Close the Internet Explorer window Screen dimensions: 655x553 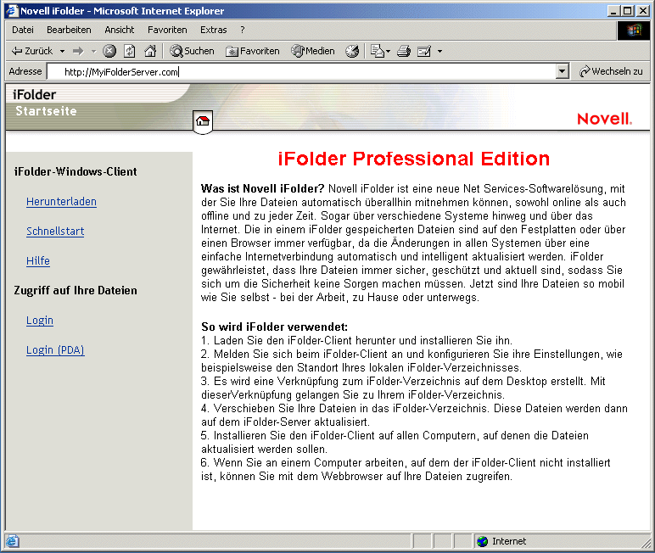(x=643, y=11)
